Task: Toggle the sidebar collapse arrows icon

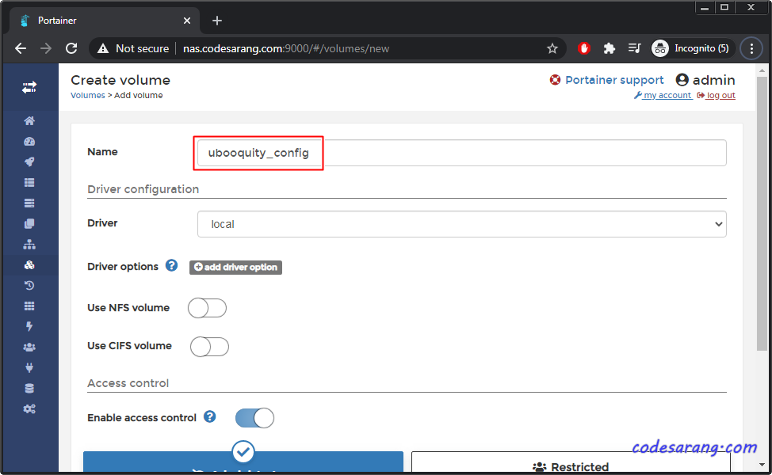Action: coord(29,88)
